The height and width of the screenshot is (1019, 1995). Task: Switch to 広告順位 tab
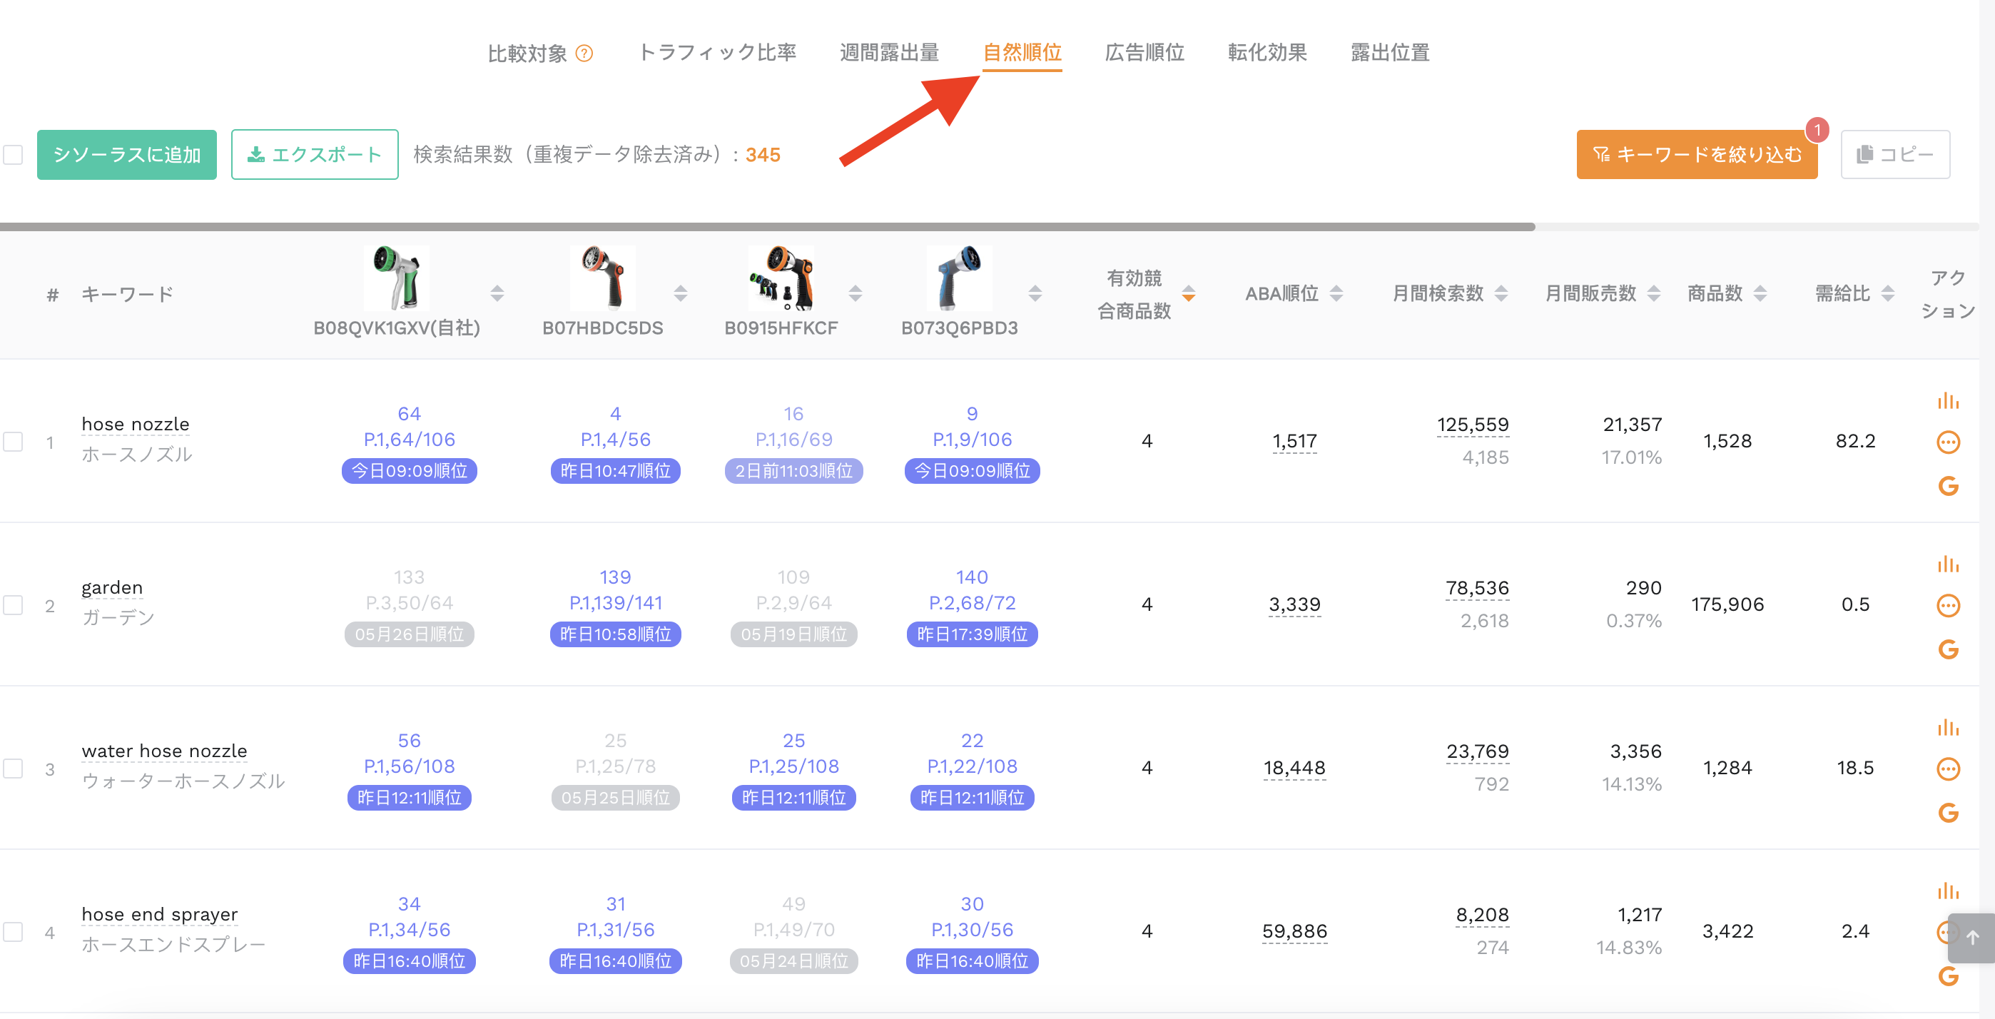(x=1144, y=53)
